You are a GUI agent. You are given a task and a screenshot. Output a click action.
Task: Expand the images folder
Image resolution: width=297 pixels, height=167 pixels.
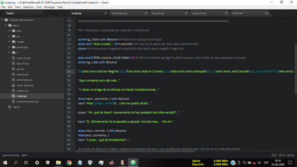[20, 41]
